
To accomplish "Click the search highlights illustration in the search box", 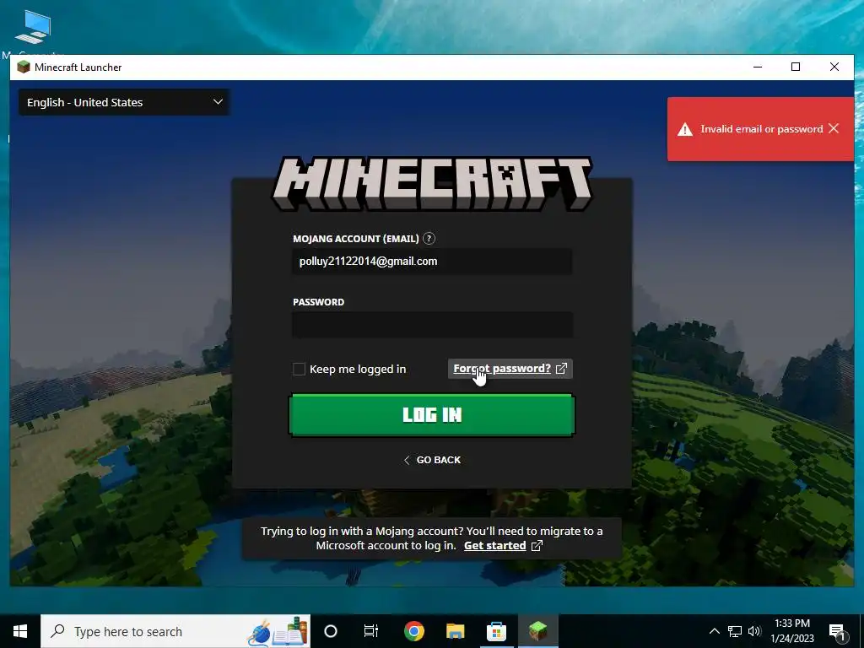I will point(277,631).
